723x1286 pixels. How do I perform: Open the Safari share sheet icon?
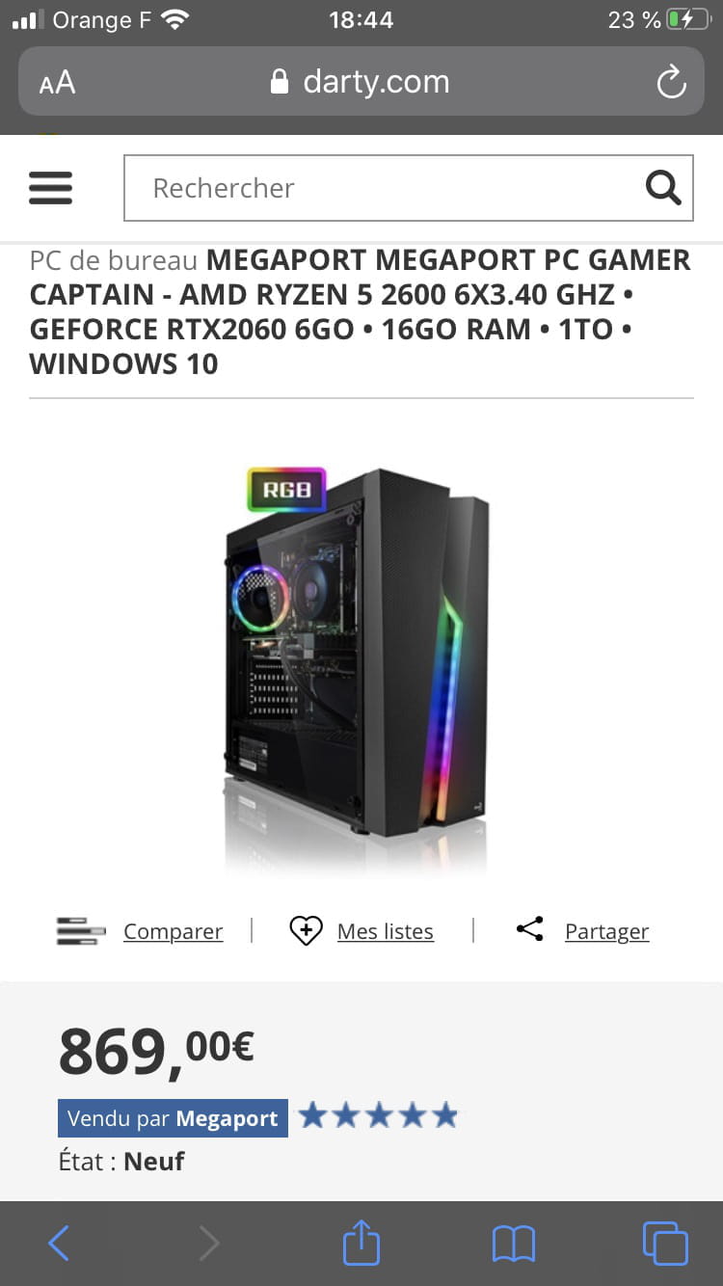coord(361,1242)
